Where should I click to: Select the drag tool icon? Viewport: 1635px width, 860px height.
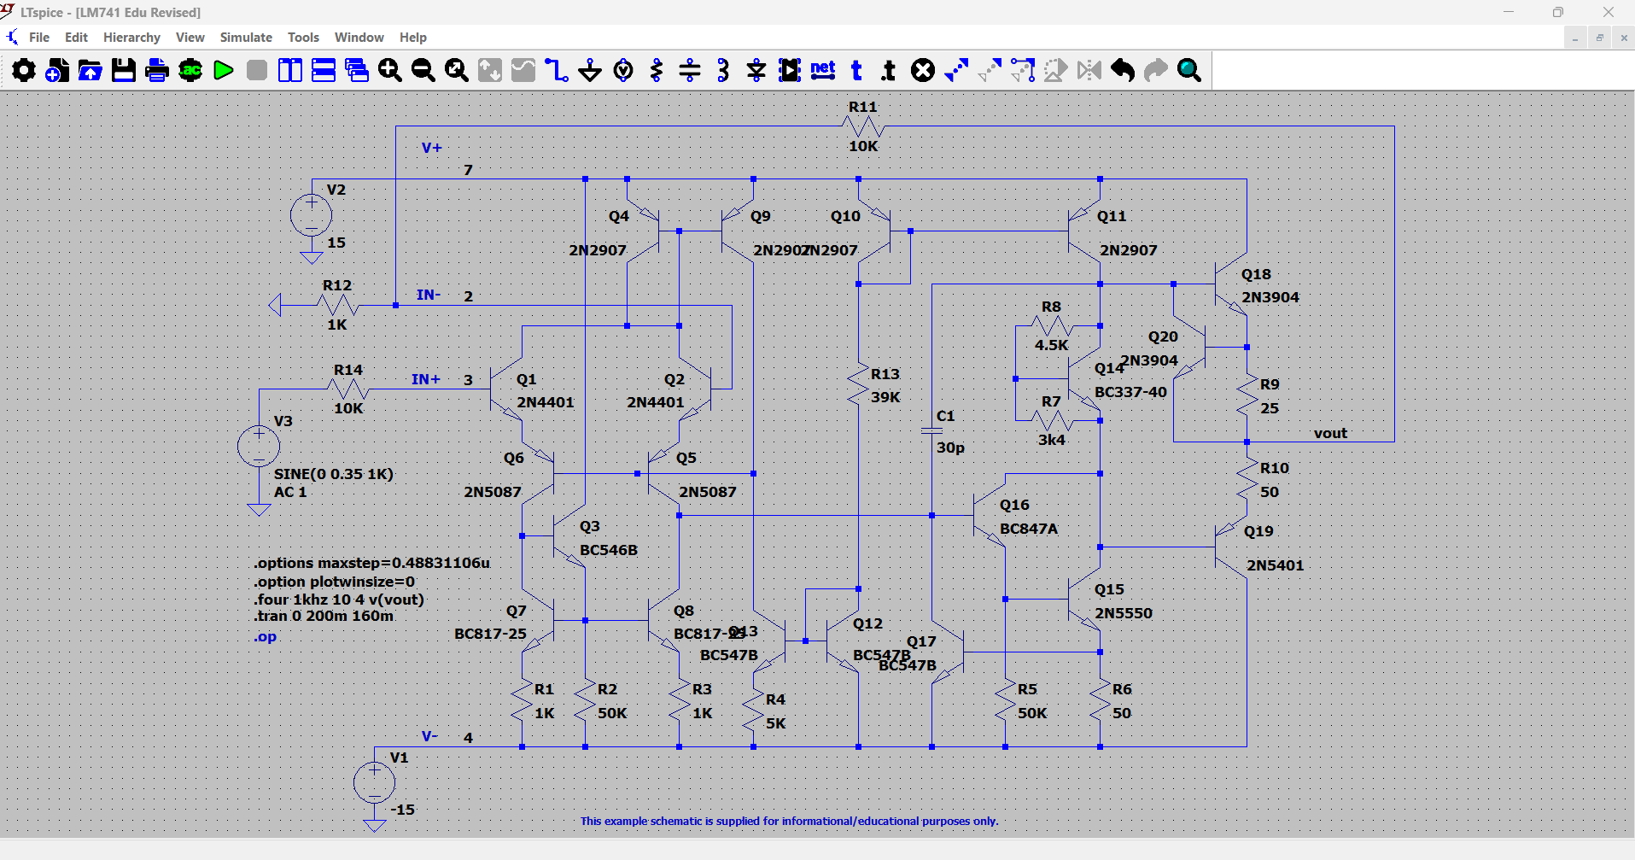1023,70
